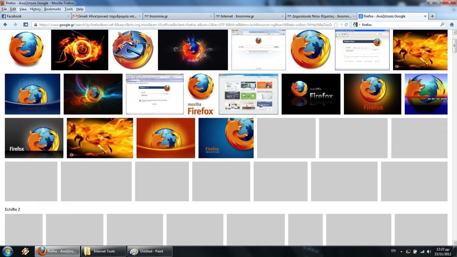Open the History menu
Viewport: 457px width, 257px height.
[x=35, y=9]
